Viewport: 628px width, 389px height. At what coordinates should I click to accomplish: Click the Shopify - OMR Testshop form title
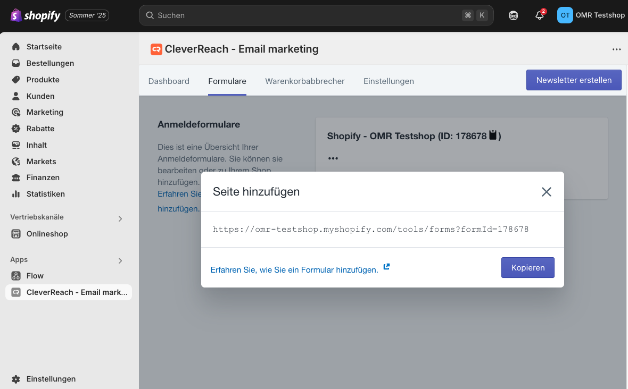(x=414, y=136)
